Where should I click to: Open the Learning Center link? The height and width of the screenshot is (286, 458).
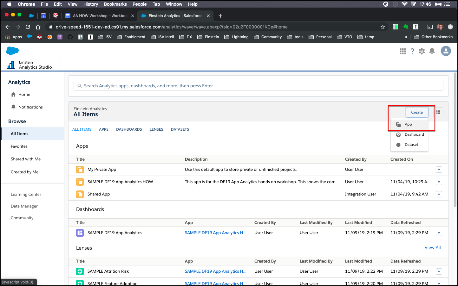26,195
